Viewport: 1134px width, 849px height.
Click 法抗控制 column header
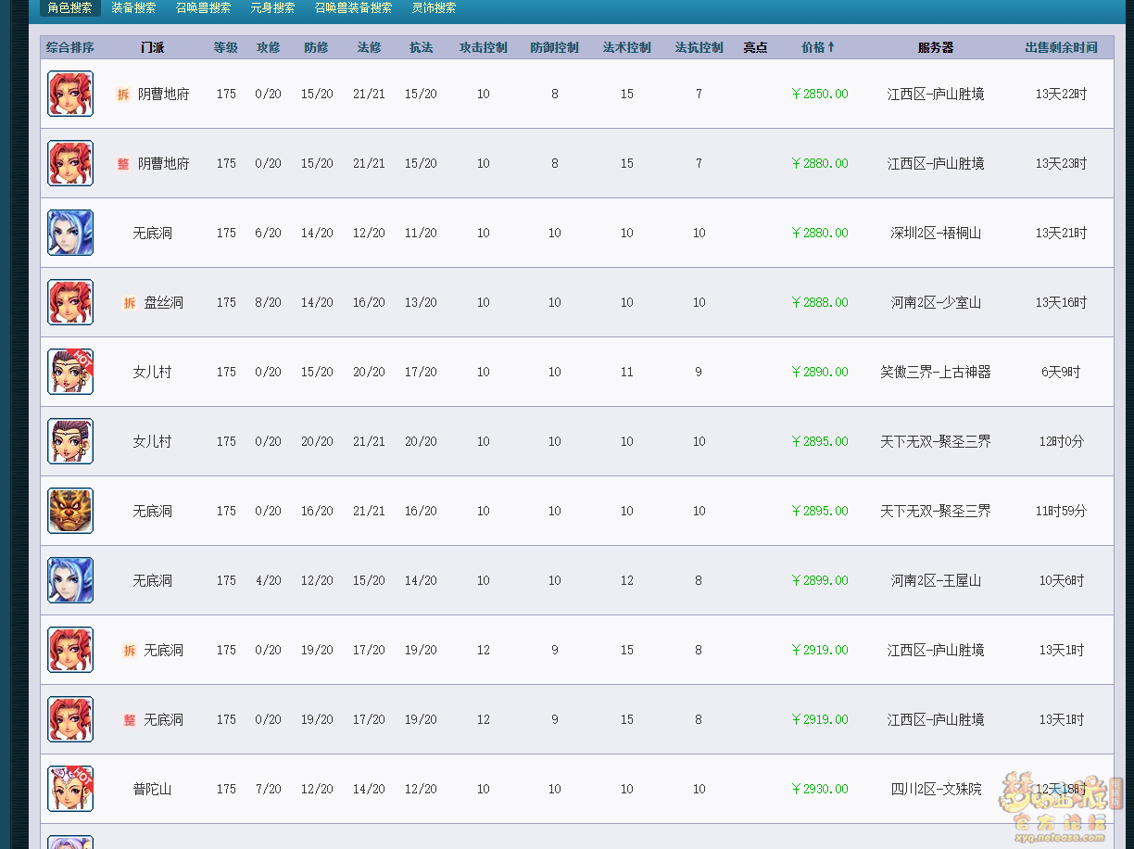point(699,47)
